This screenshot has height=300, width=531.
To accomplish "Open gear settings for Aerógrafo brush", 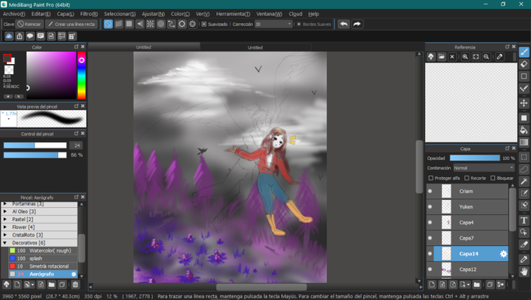I will point(73,274).
